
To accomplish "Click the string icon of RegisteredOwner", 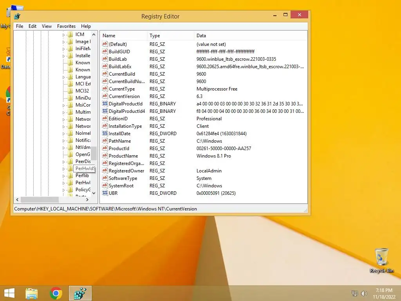I will tap(105, 171).
